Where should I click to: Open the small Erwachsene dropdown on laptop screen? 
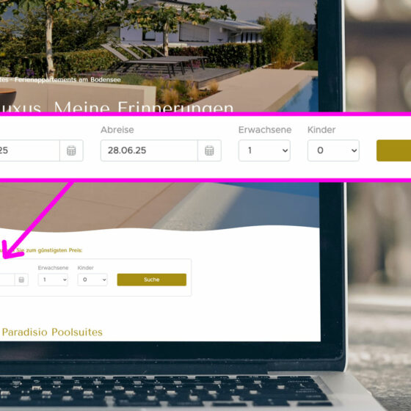tap(53, 280)
